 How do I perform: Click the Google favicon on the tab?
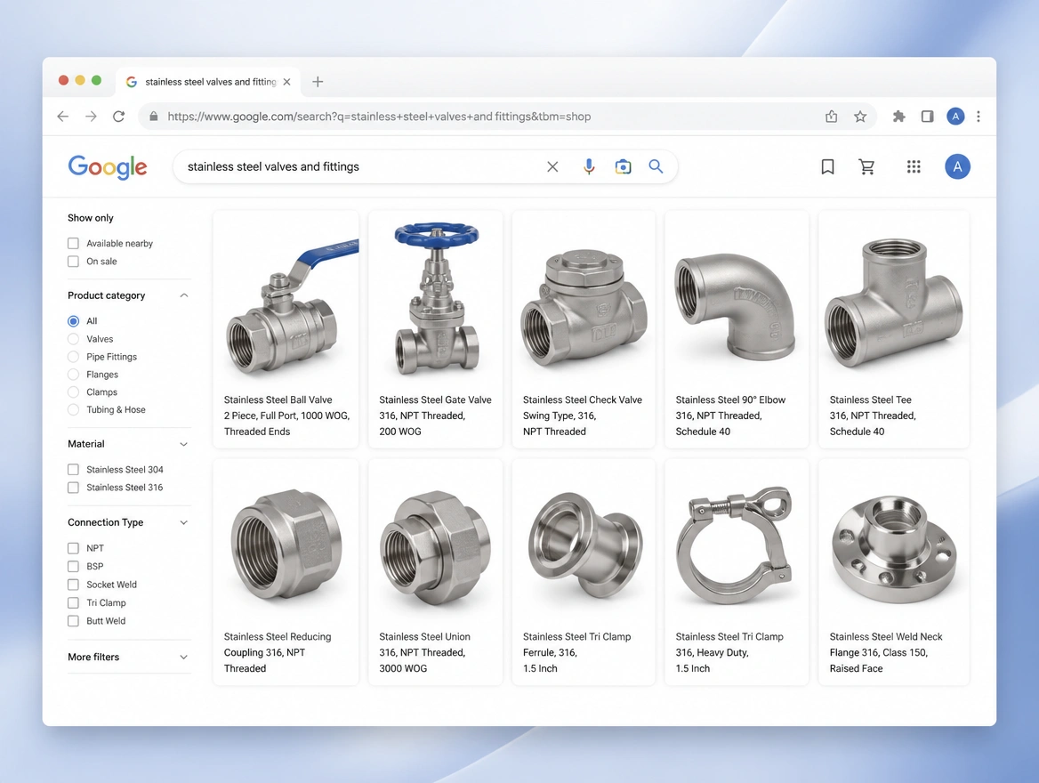pos(131,82)
